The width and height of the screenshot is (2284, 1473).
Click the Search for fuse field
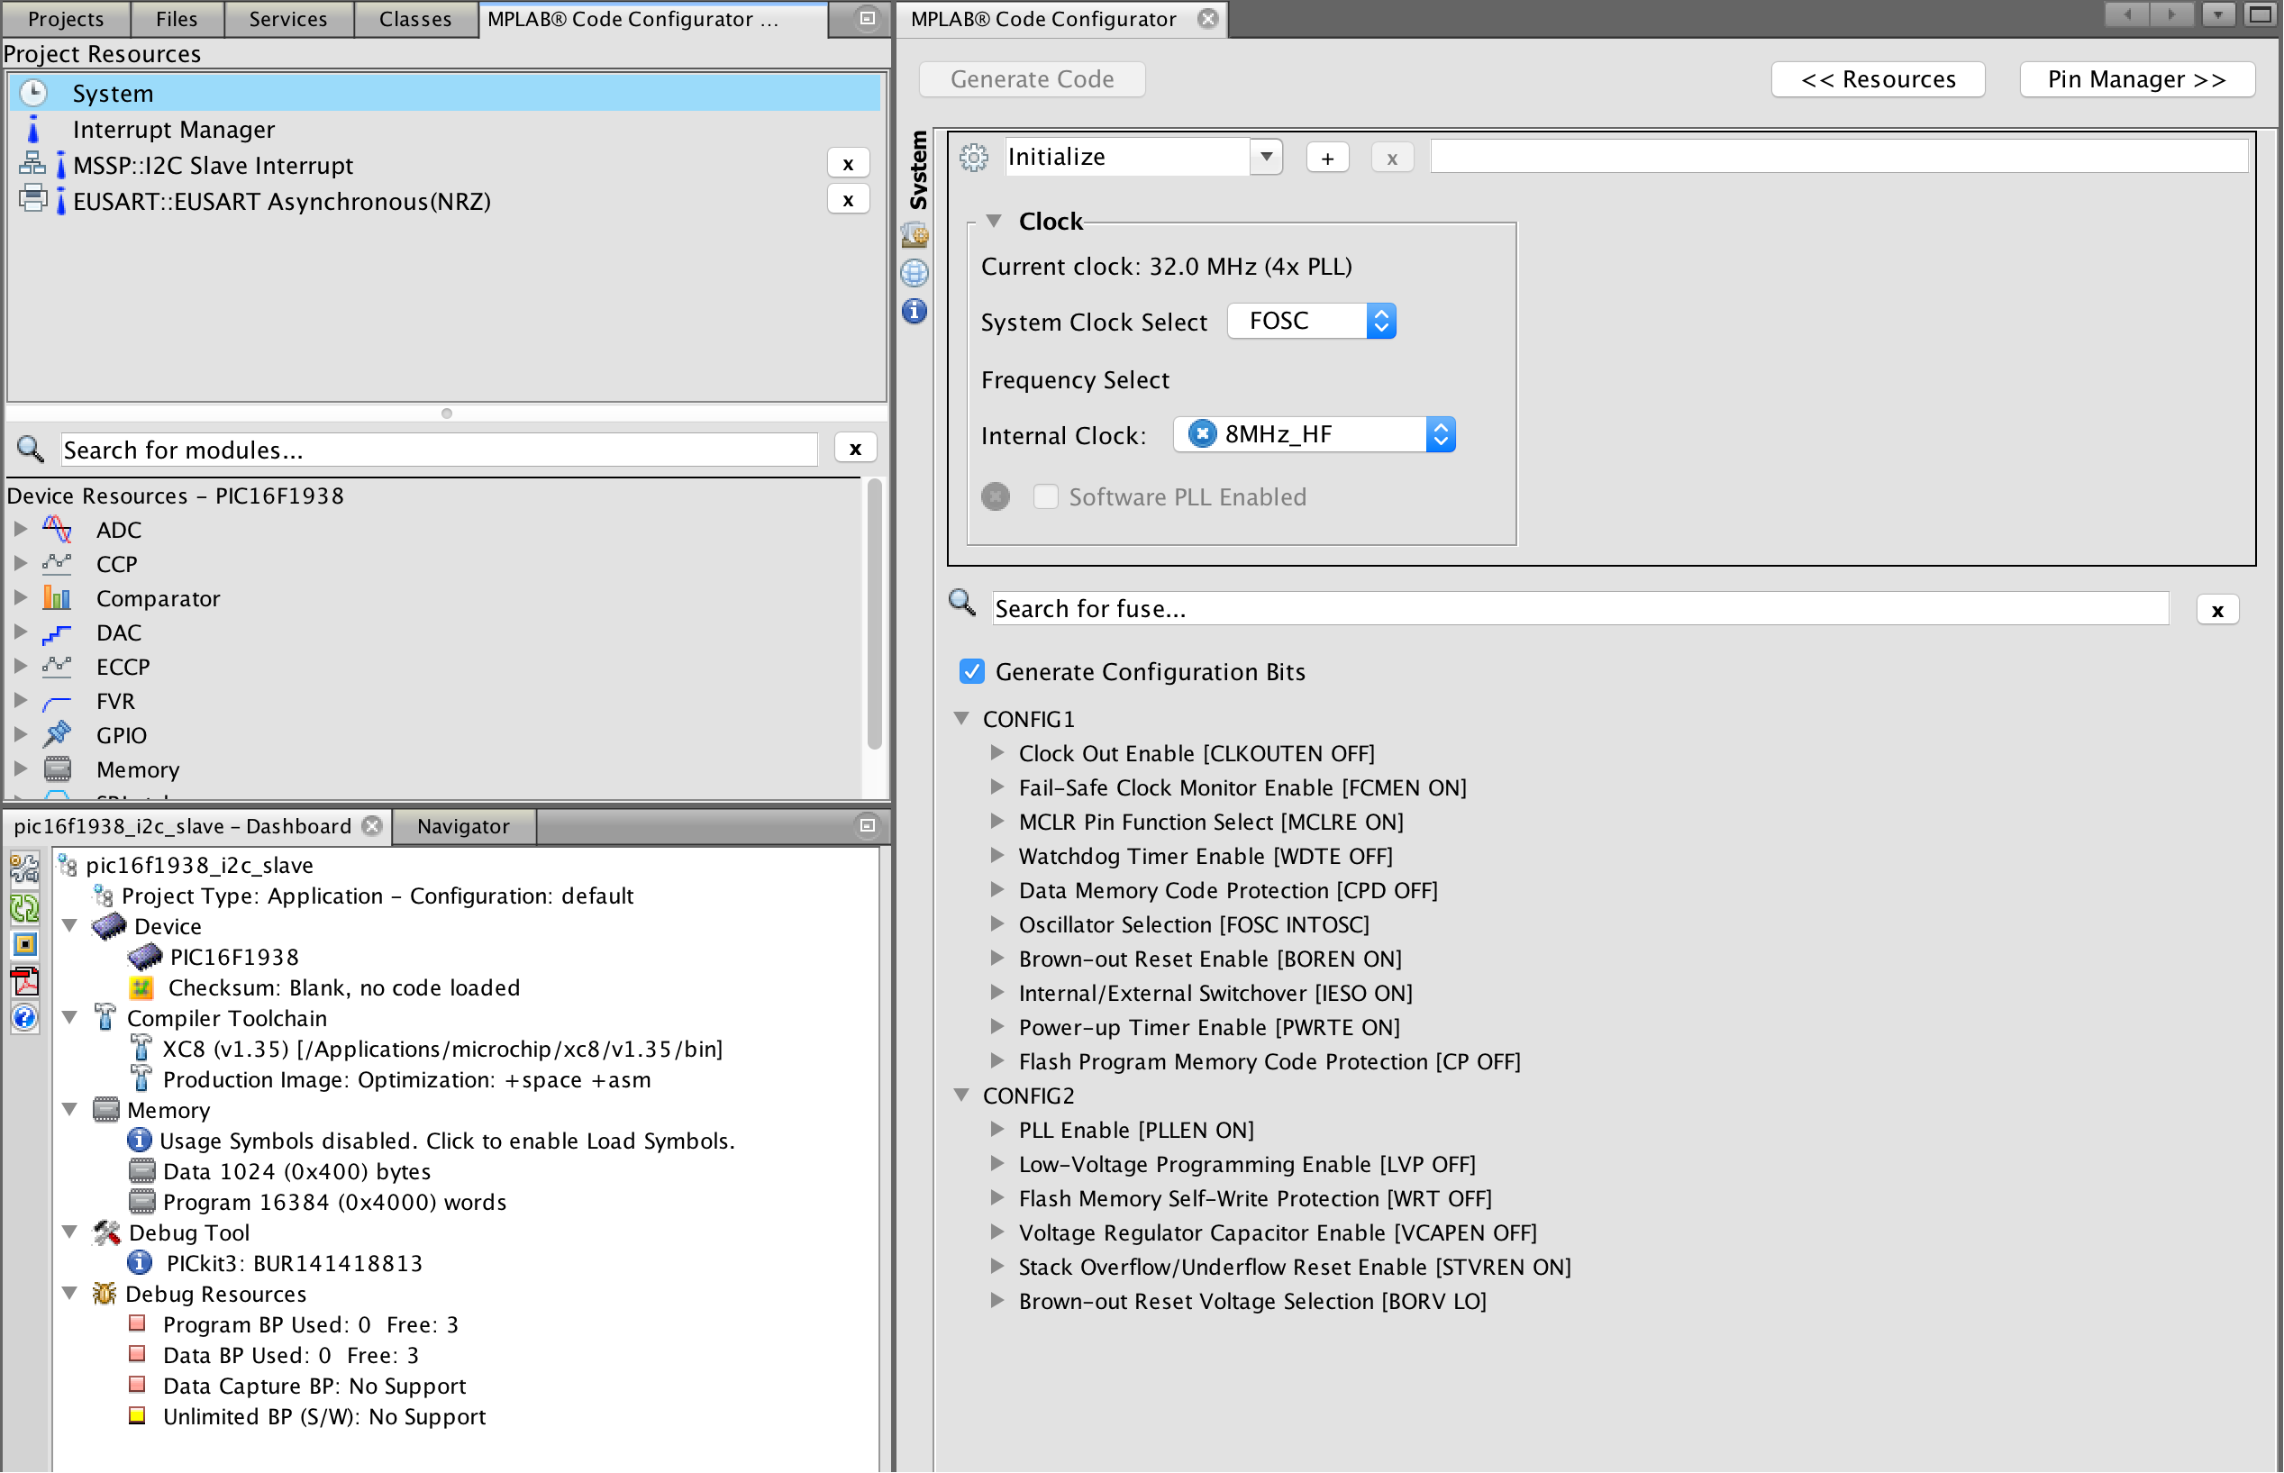coord(1579,608)
